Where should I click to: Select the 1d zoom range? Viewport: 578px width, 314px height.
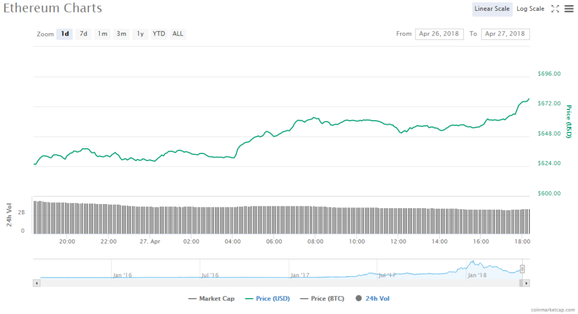click(65, 34)
